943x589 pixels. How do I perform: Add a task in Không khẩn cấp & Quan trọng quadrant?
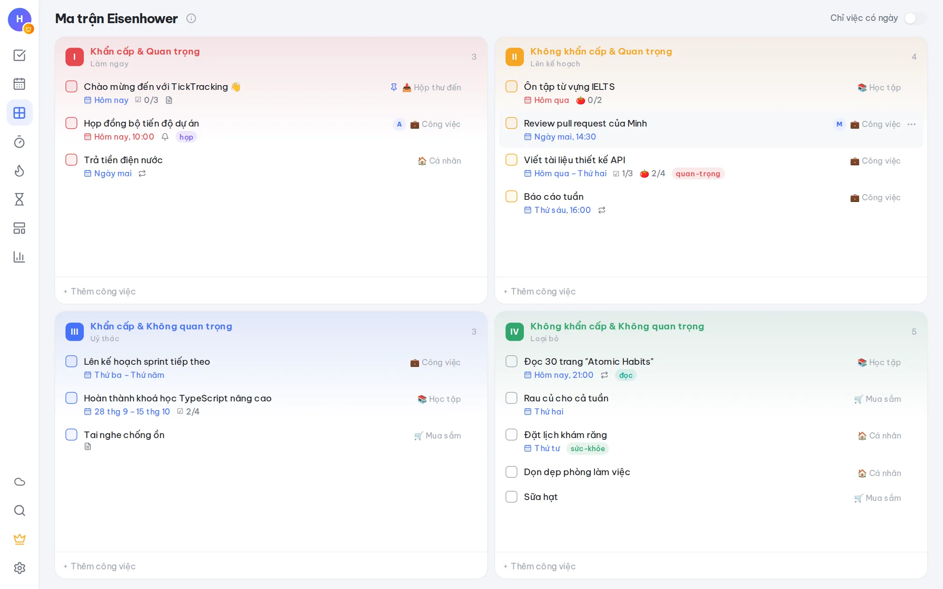(x=711, y=291)
